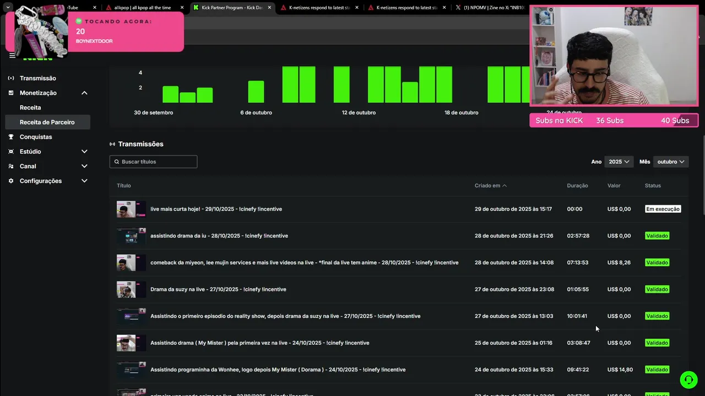Open 'assistindo drama da iu' stream title
Viewport: 705px width, 396px height.
[x=219, y=236]
